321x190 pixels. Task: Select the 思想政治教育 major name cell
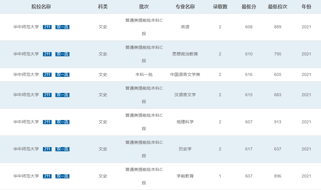pos(185,54)
